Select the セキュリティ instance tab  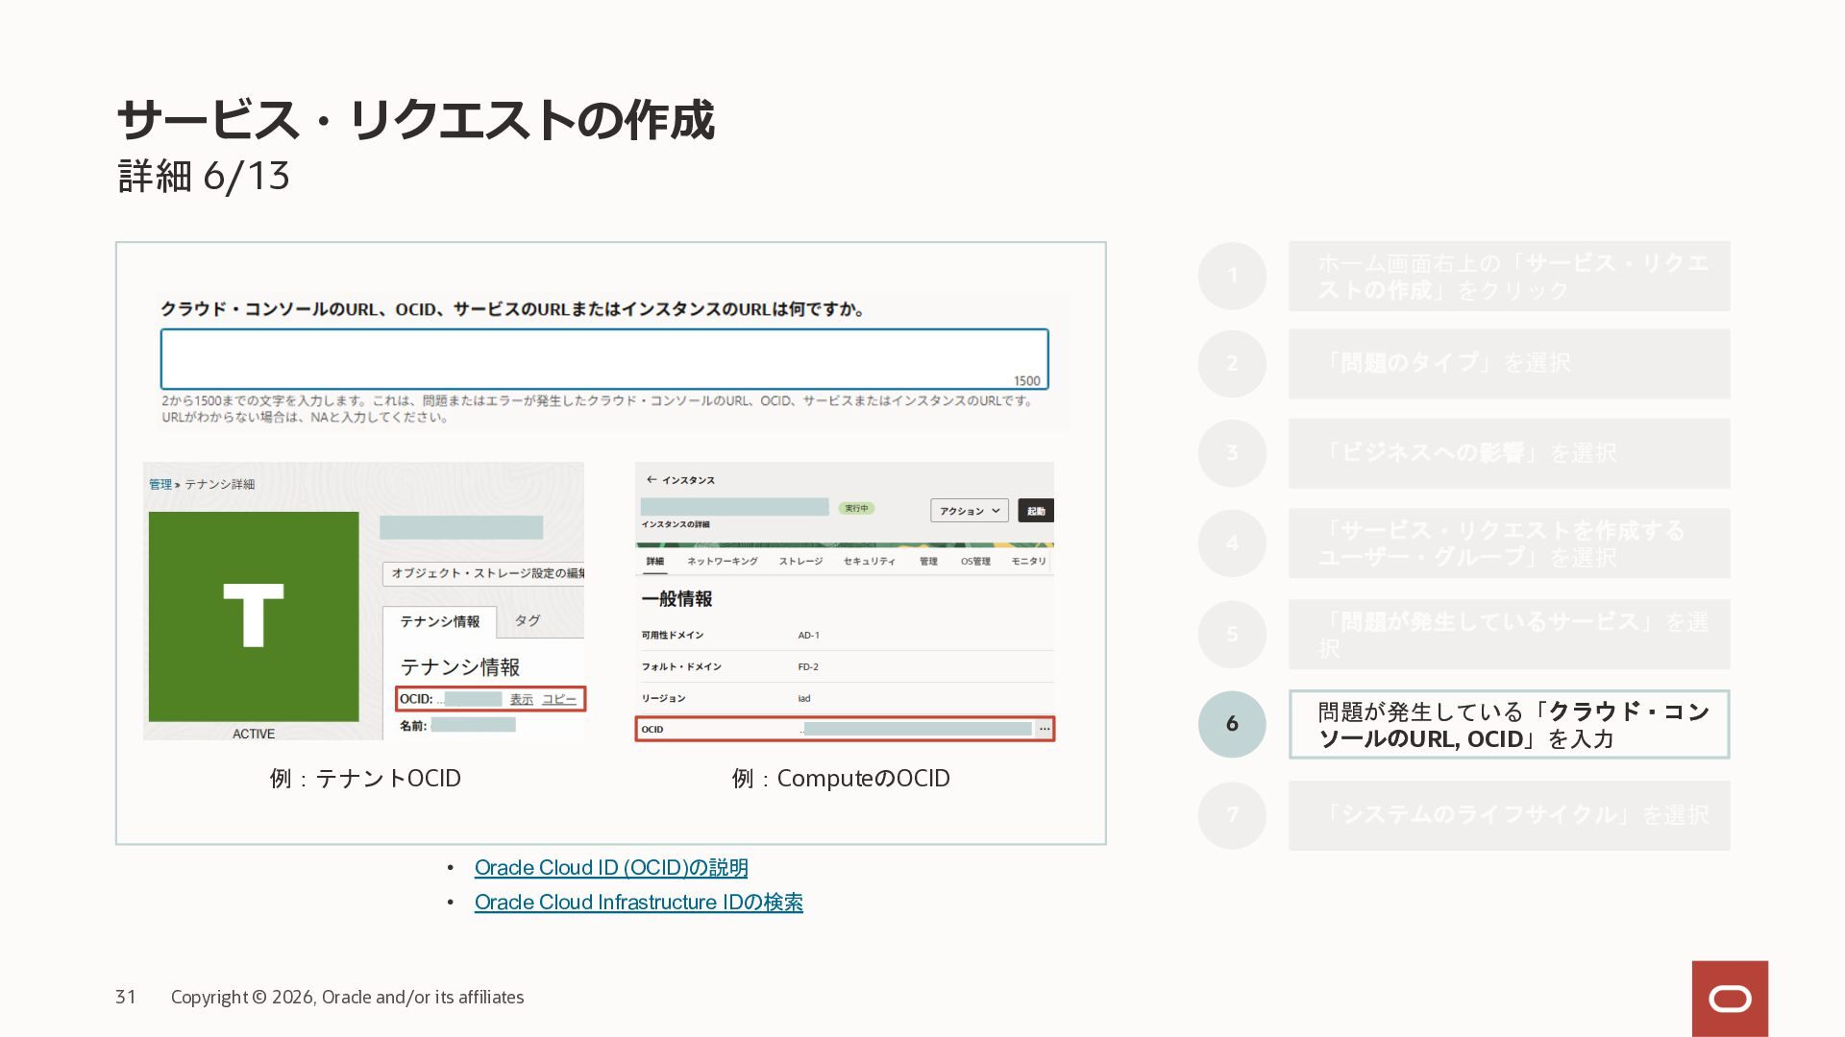pos(869,561)
